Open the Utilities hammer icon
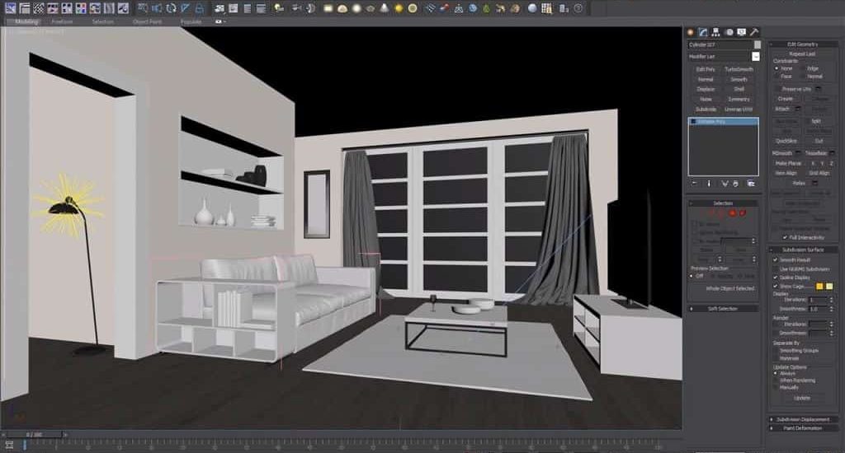845x453 pixels. tap(755, 31)
